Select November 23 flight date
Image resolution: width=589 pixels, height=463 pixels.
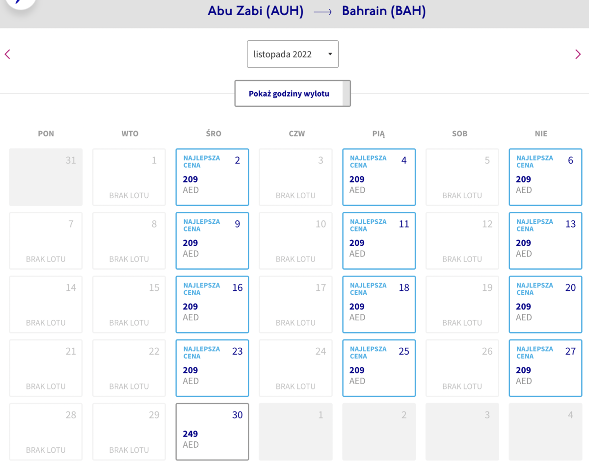[x=212, y=368]
